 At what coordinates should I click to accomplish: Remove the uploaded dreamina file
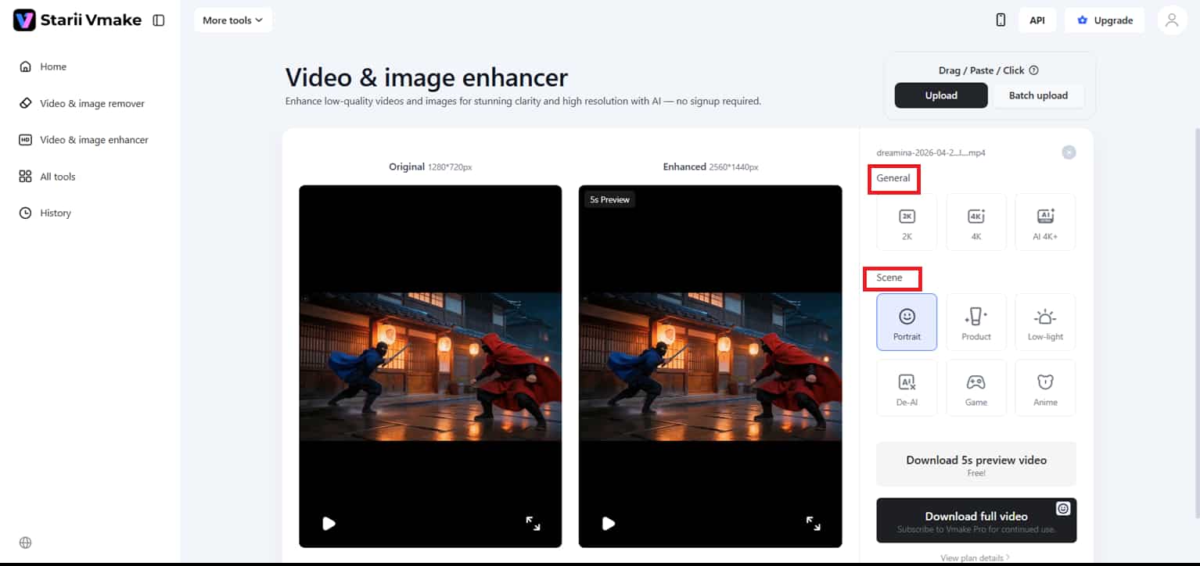tap(1069, 152)
